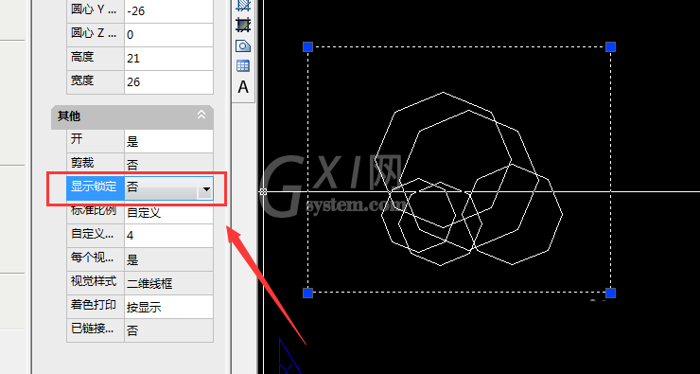Click the 视觉样式 value 二维线框
This screenshot has height=374, width=700.
pyautogui.click(x=168, y=283)
